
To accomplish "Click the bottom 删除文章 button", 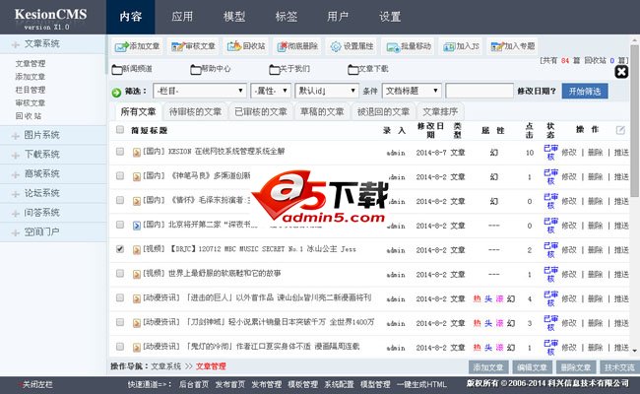I will tap(576, 367).
